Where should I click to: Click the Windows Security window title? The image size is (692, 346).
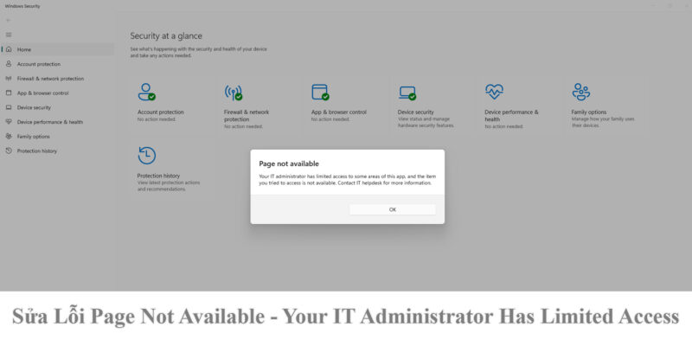(x=22, y=6)
